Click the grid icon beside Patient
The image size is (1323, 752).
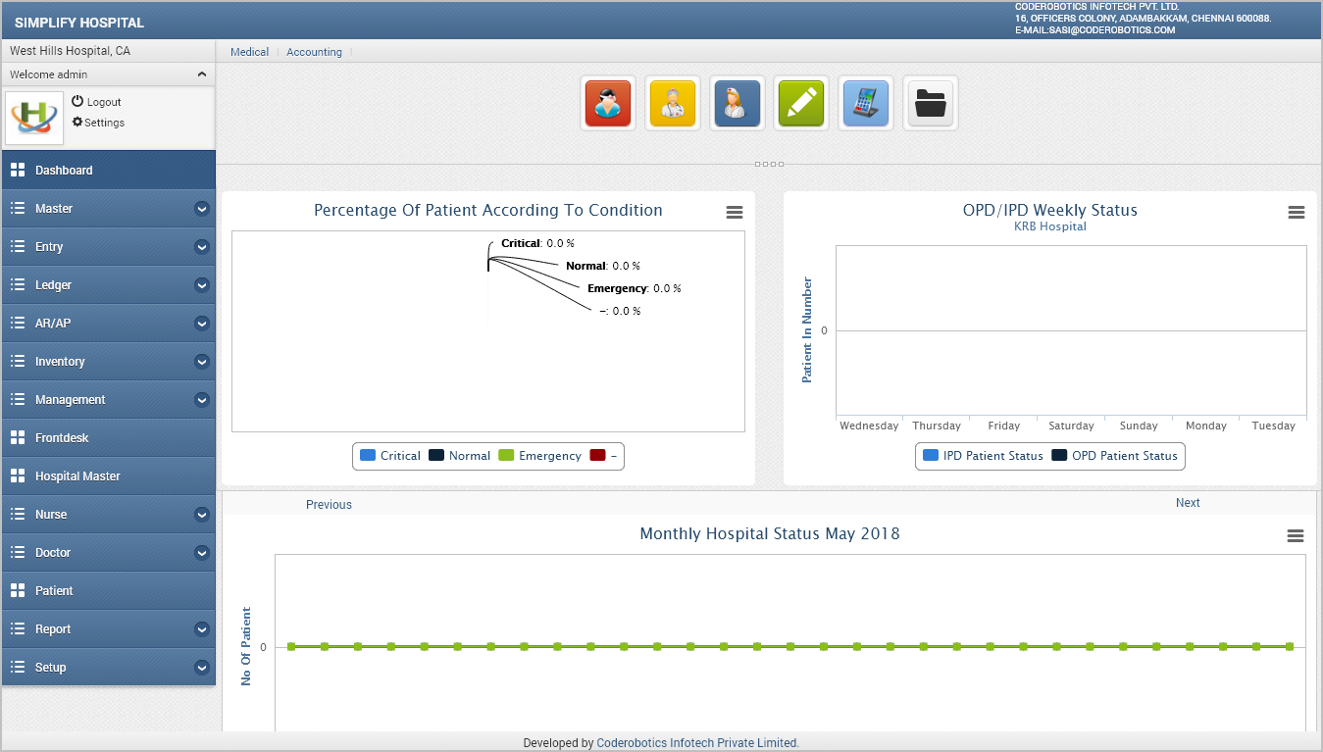(x=18, y=590)
